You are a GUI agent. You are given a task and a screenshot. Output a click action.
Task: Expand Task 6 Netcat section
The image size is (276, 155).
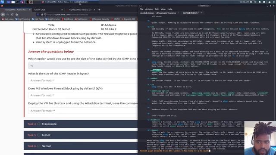click(81, 146)
